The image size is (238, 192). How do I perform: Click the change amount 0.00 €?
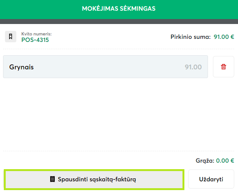[x=225, y=161]
